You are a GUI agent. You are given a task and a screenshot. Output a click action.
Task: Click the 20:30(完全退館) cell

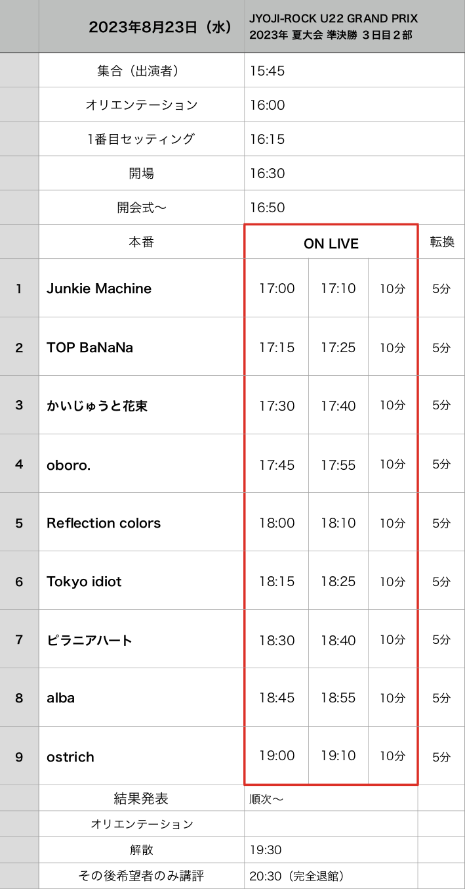(x=331, y=876)
